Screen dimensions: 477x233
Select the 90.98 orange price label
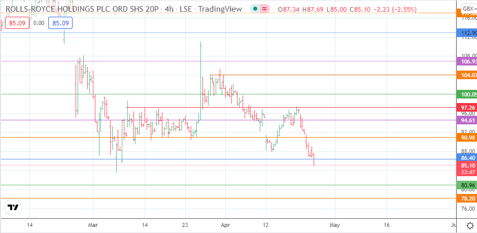pos(467,138)
